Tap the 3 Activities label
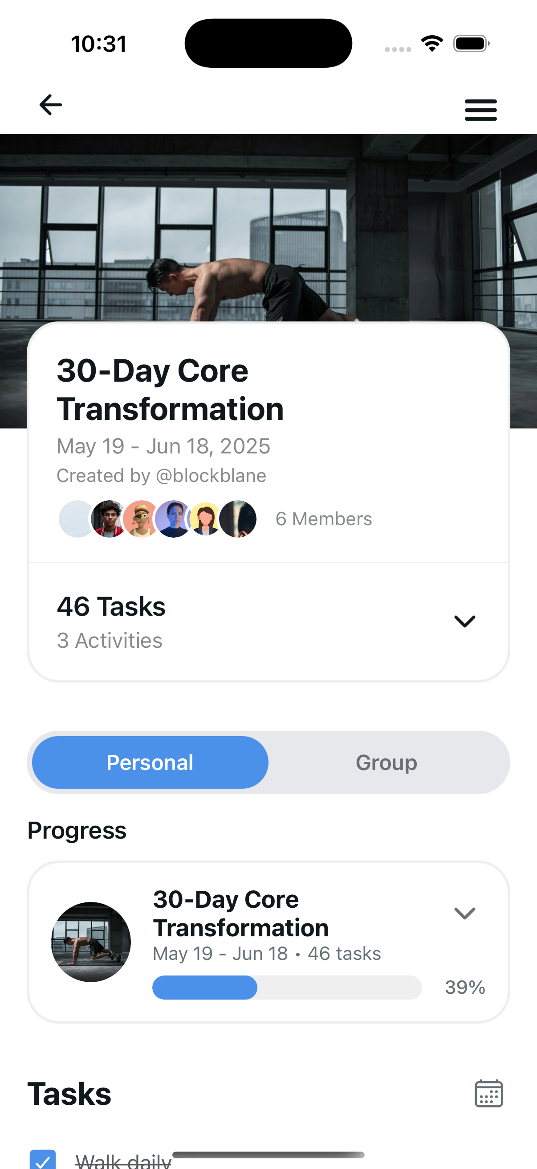This screenshot has width=537, height=1169. (x=109, y=641)
